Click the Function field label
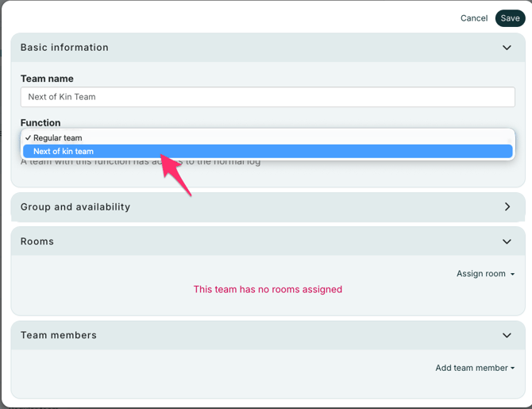The width and height of the screenshot is (532, 409). tap(40, 123)
